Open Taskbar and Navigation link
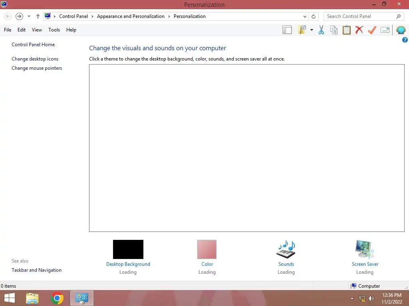 coord(36,270)
